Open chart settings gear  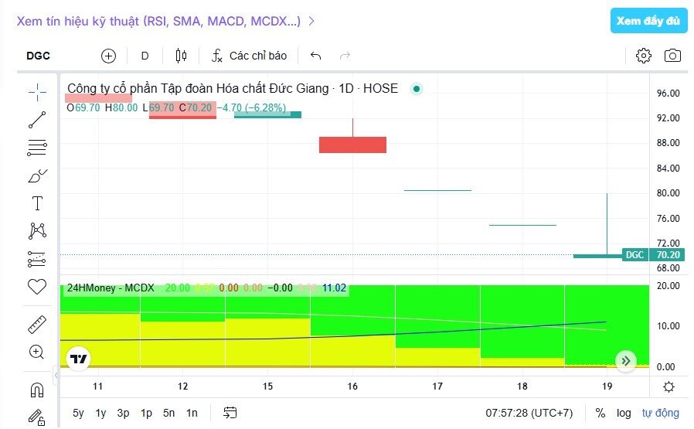(644, 56)
